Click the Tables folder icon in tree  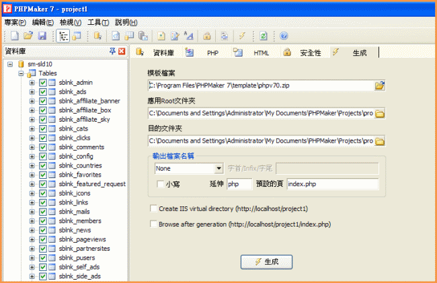[x=31, y=73]
